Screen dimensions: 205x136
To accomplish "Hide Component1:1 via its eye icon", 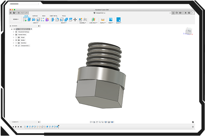I will (x=16, y=46).
